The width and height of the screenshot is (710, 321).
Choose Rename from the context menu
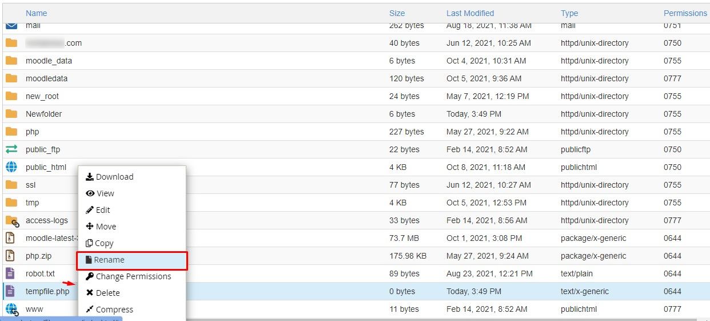click(x=109, y=260)
